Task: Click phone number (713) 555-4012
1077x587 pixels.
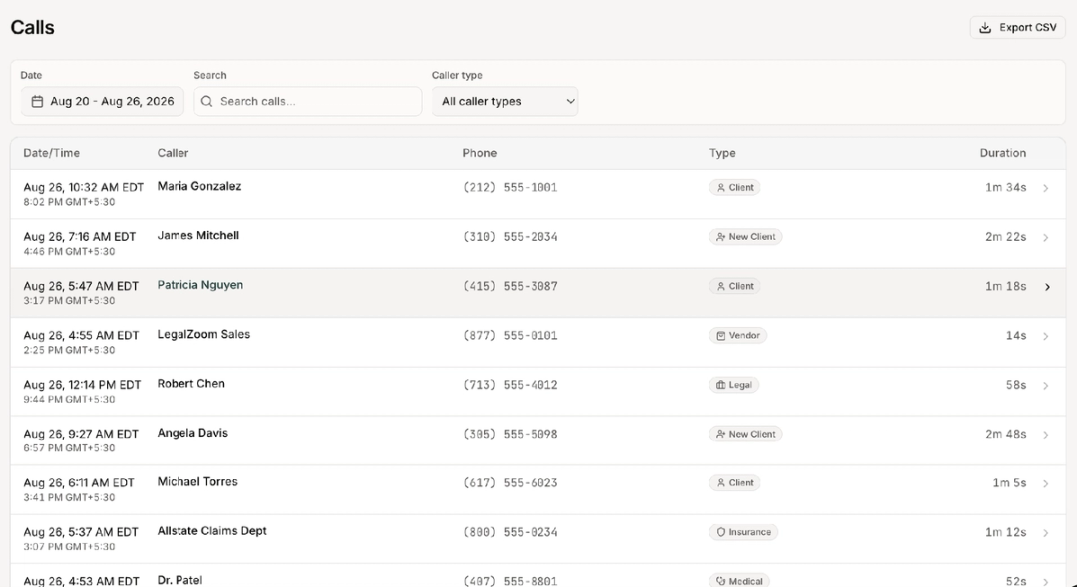Action: click(x=511, y=385)
